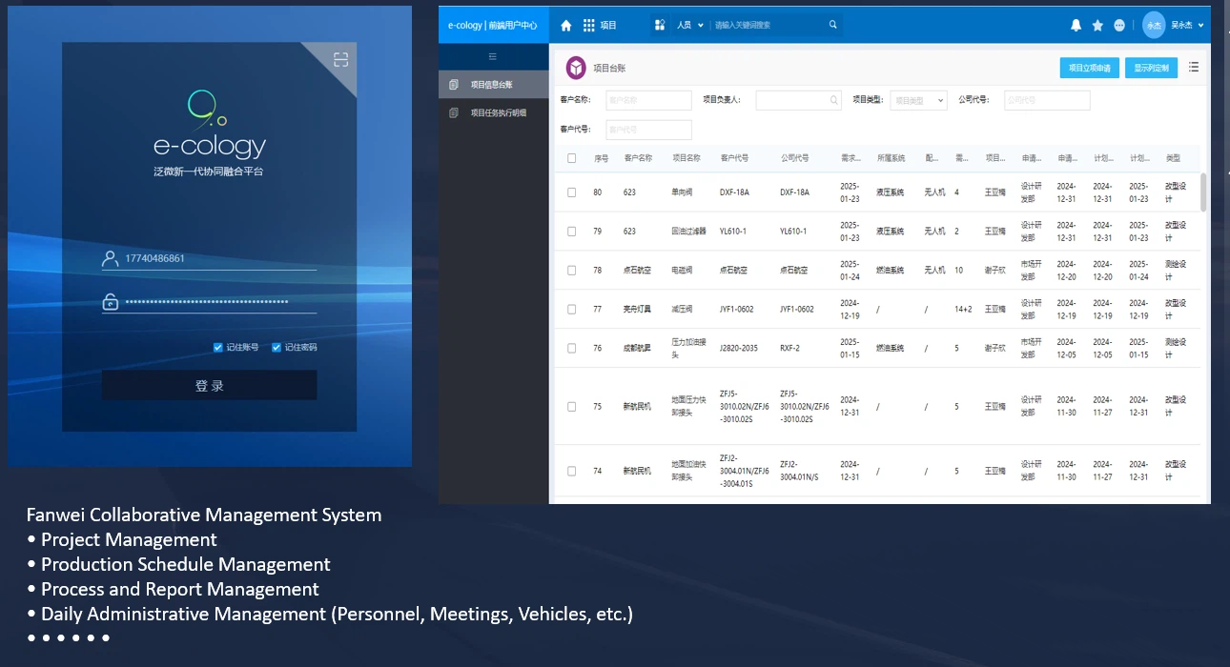Open notifications bell icon
The height and width of the screenshot is (667, 1230).
click(1076, 25)
